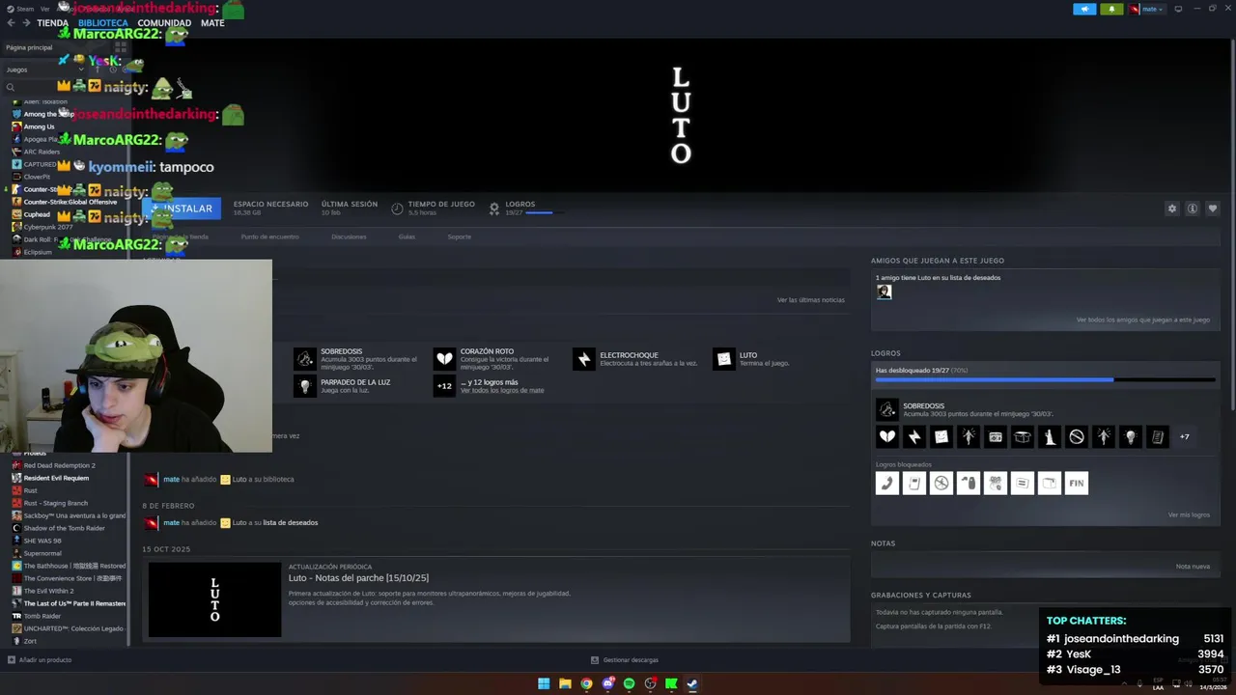Expand the Juegos filter dropdown
The image size is (1236, 695).
click(44, 69)
